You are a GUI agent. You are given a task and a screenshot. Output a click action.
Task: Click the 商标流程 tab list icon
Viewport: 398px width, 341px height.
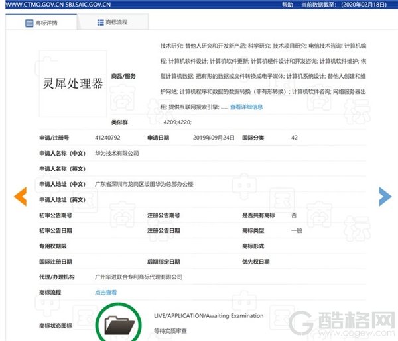tap(101, 23)
